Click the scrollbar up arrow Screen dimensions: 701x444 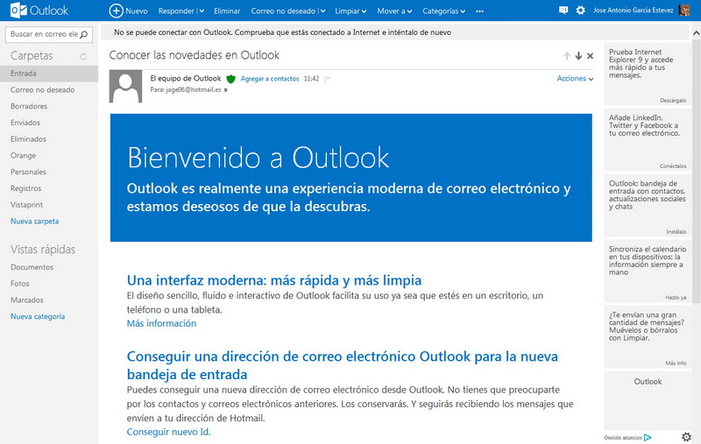[696, 33]
